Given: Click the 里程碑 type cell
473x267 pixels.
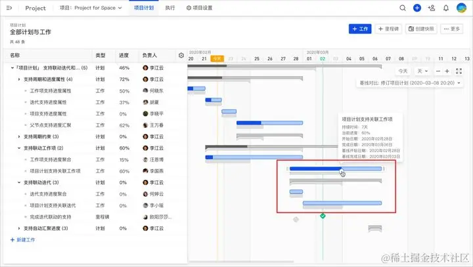Looking at the screenshot, I should tap(102, 217).
